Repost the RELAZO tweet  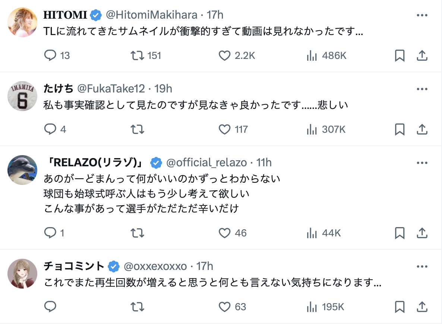tap(137, 233)
